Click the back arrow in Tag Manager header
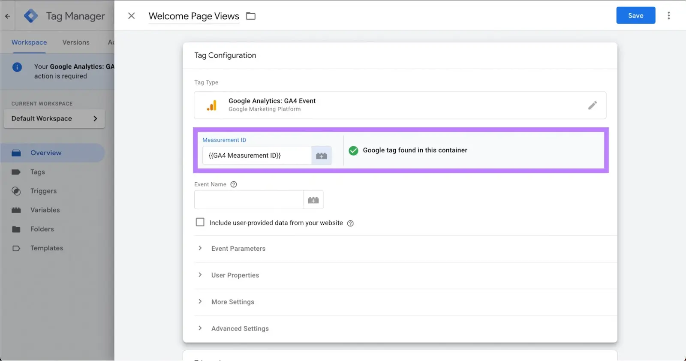Screen dimensions: 686x361 [8, 16]
